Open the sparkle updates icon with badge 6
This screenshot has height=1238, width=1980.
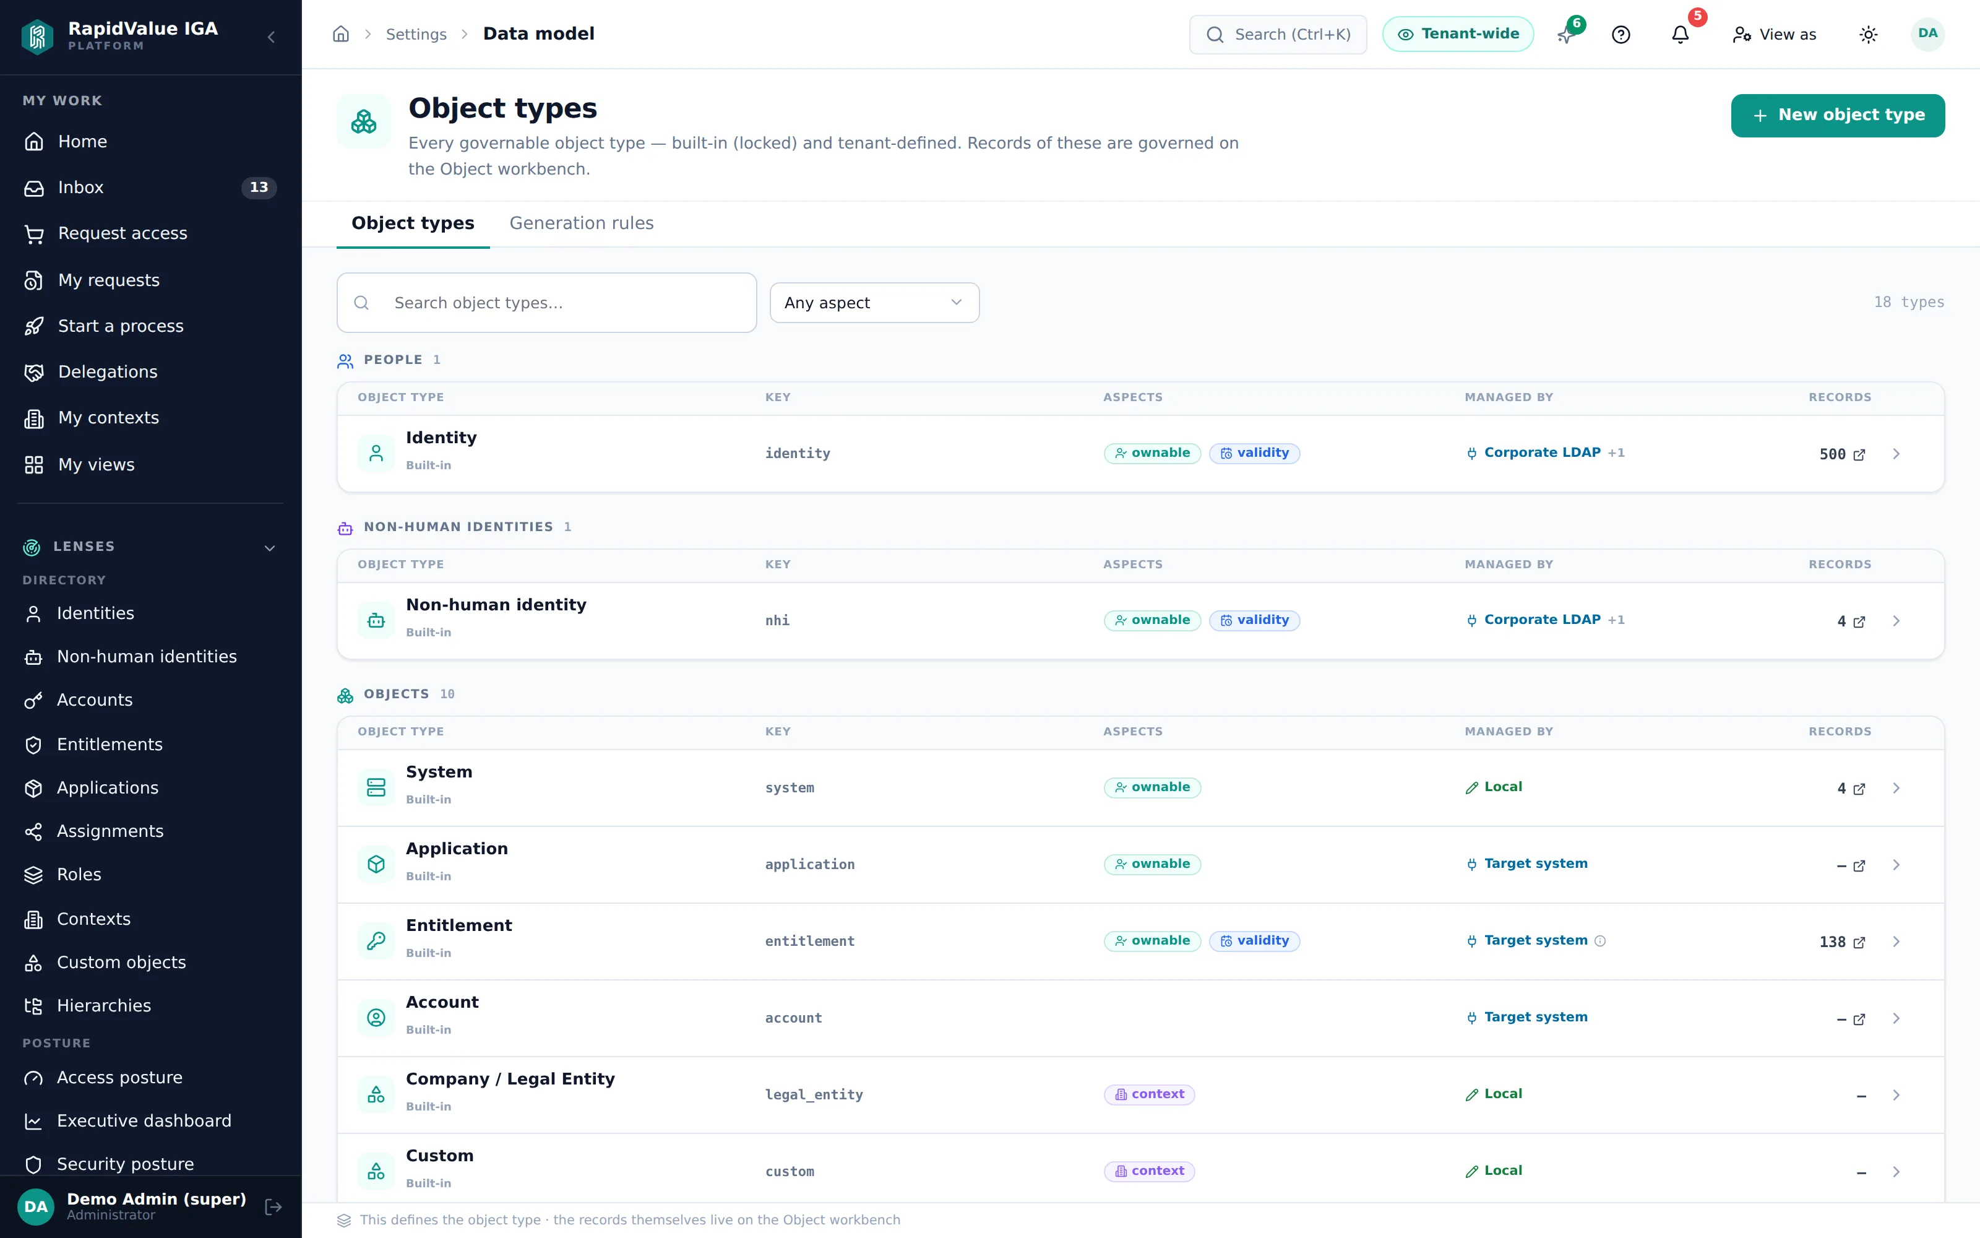pyautogui.click(x=1565, y=35)
